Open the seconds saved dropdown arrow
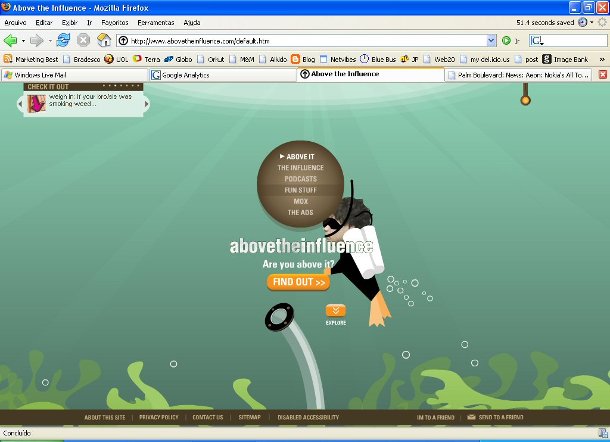 coord(592,23)
